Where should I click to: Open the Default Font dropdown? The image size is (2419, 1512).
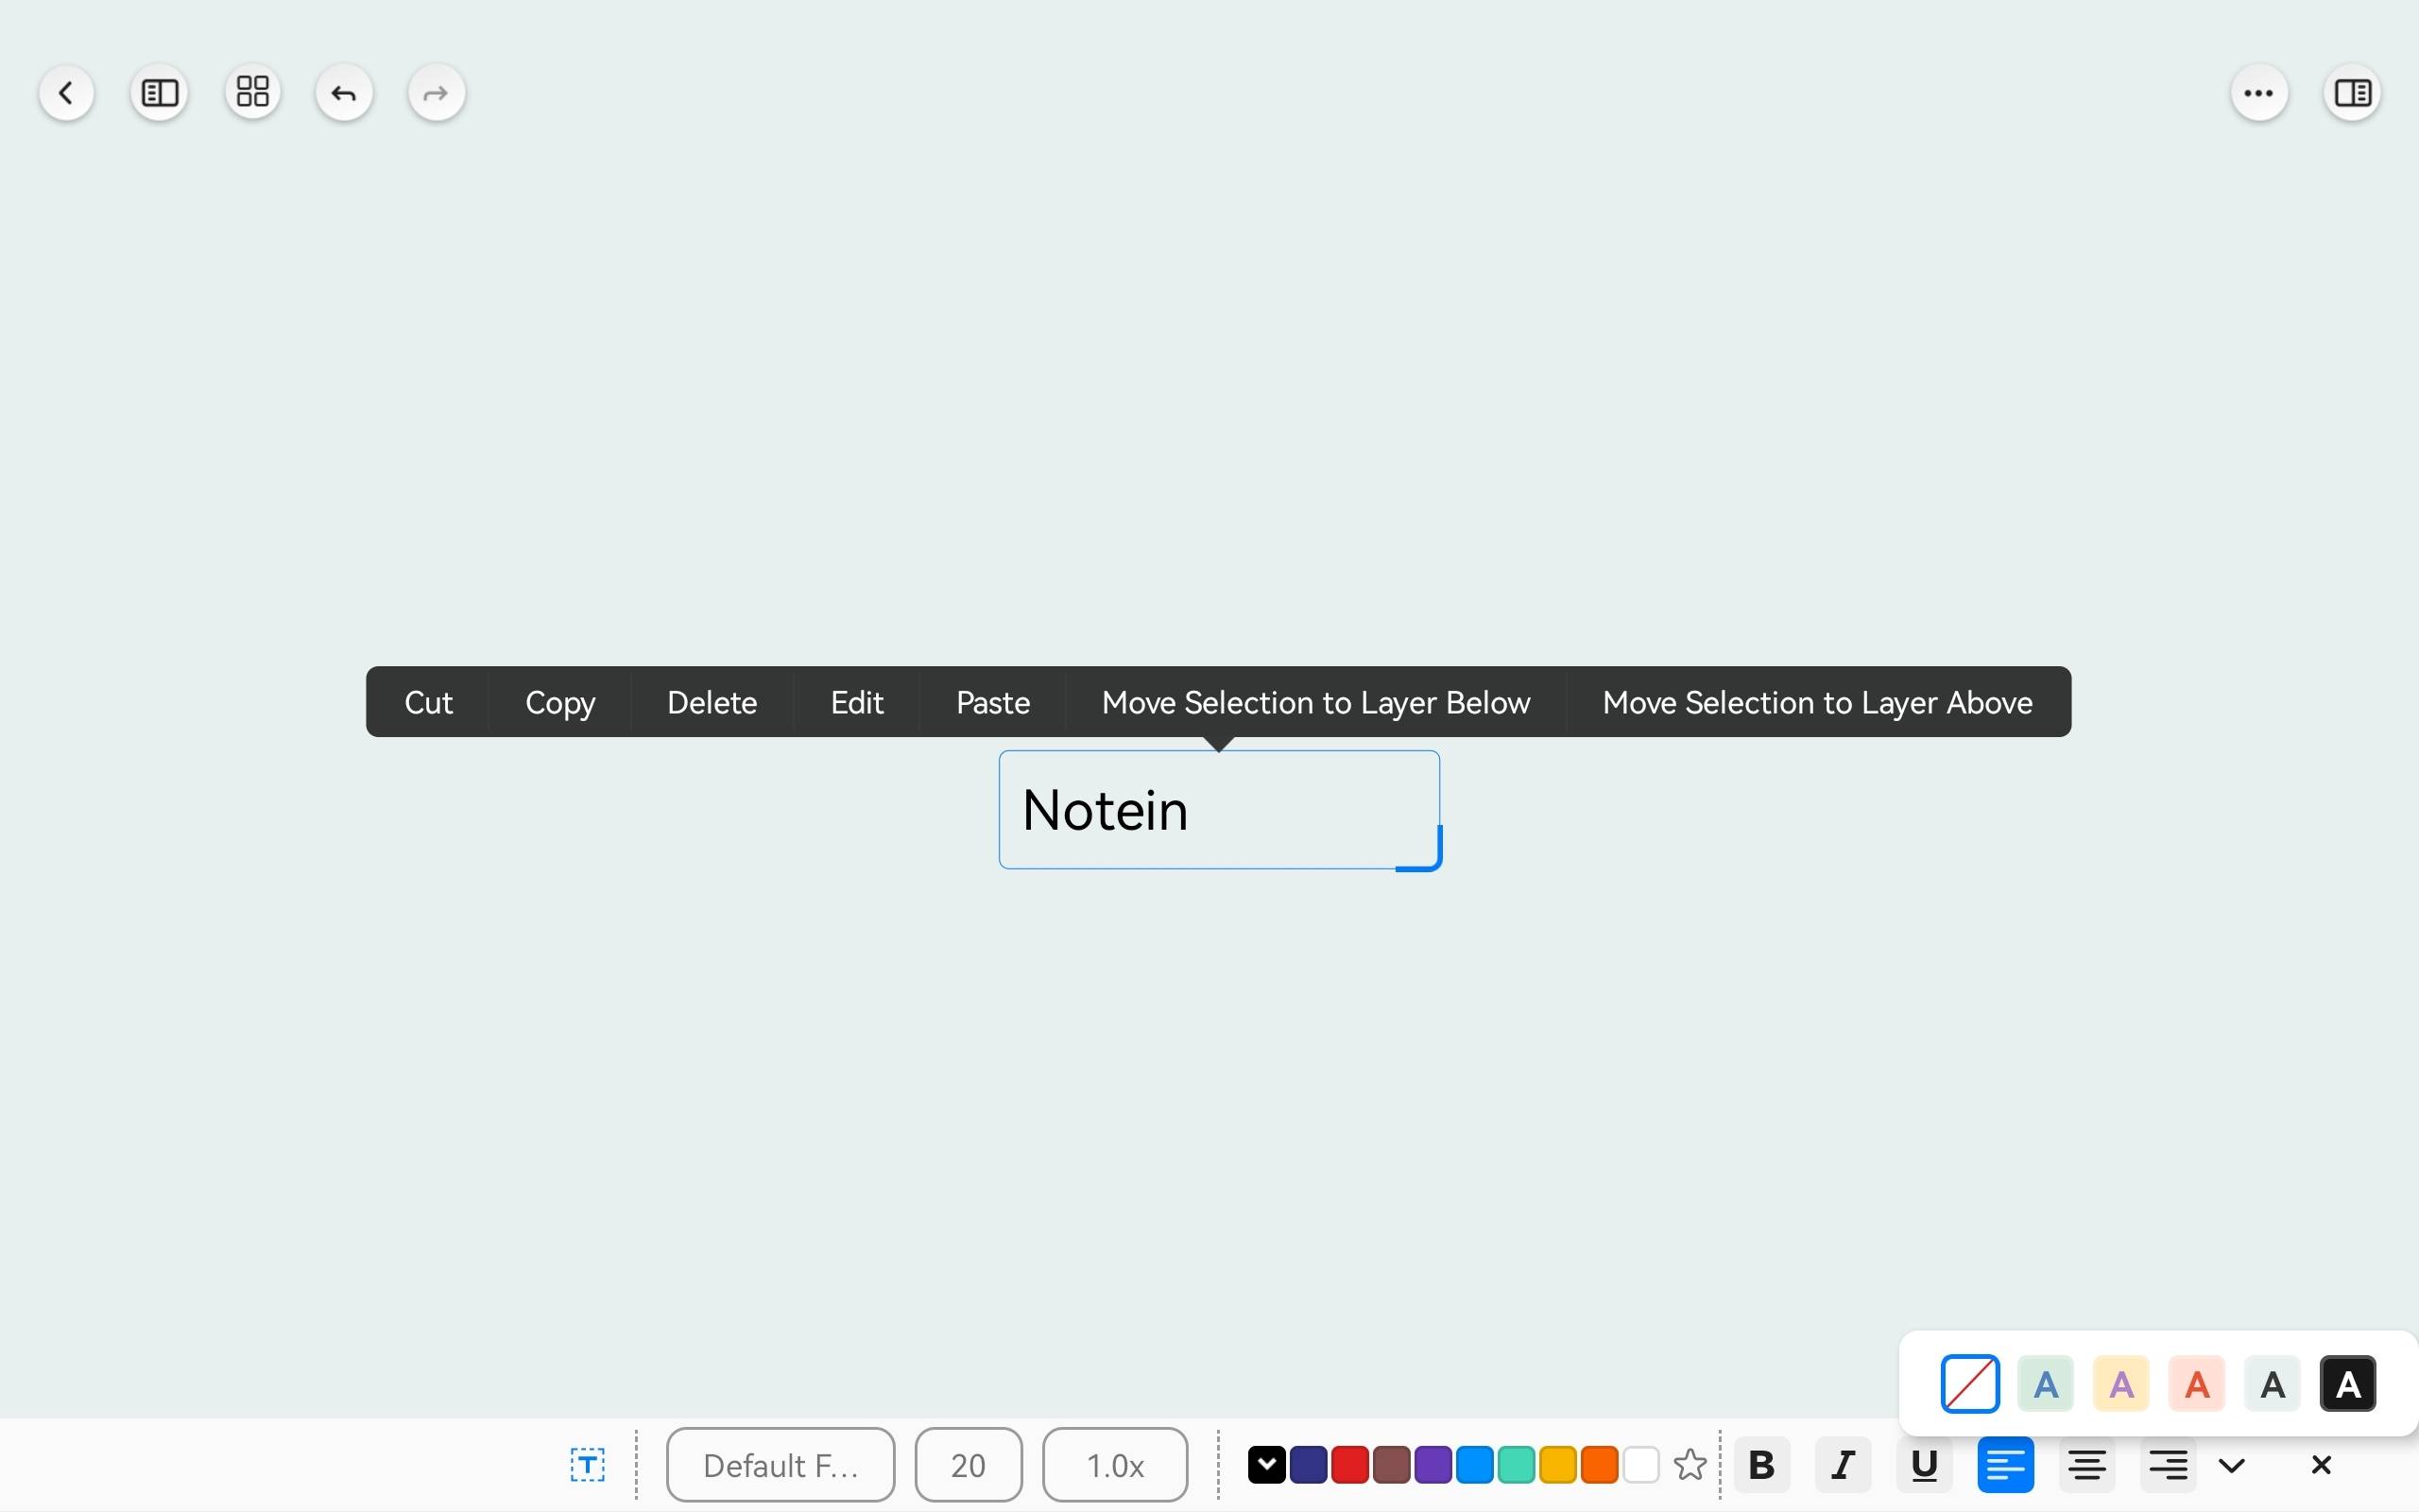[781, 1465]
